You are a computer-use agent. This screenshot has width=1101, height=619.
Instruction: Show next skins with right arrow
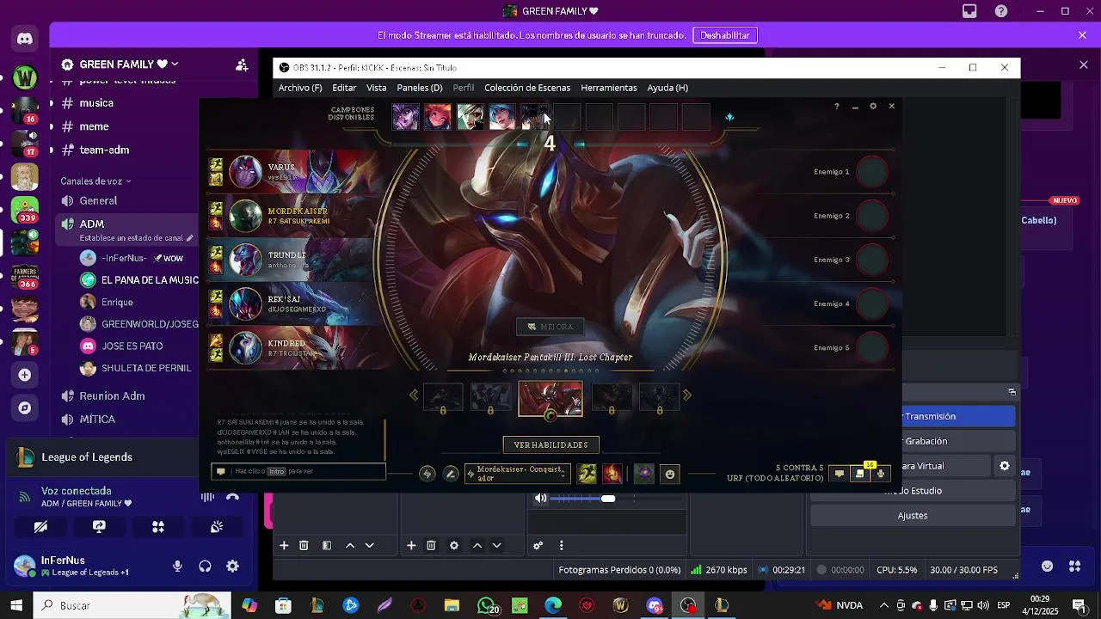coord(686,395)
